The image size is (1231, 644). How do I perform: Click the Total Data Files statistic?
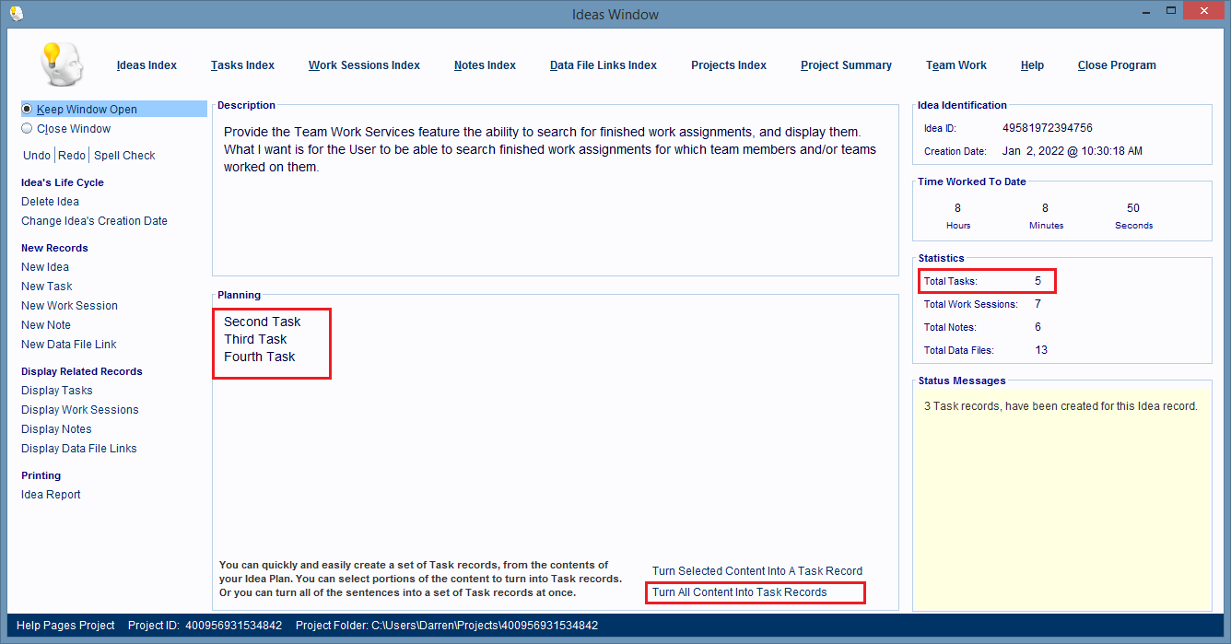tap(986, 350)
